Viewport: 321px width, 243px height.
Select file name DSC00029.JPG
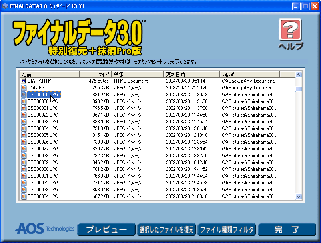(x=43, y=162)
